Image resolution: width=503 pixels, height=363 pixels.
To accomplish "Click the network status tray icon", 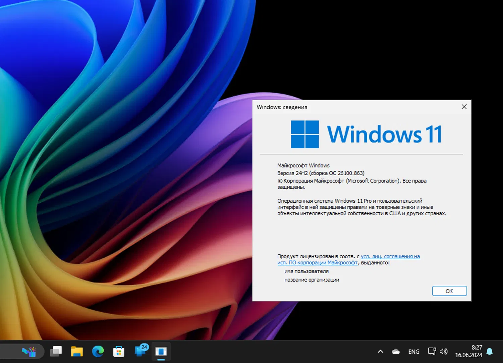I will click(x=432, y=351).
